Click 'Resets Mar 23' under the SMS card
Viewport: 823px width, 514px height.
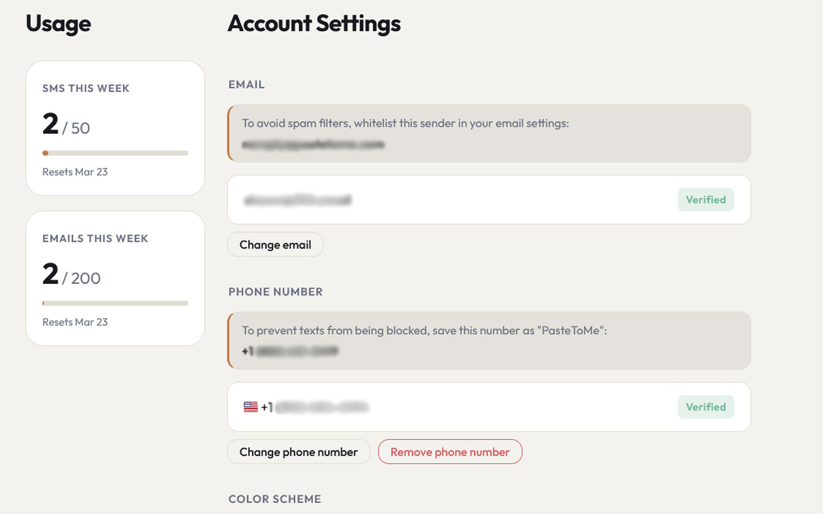75,172
